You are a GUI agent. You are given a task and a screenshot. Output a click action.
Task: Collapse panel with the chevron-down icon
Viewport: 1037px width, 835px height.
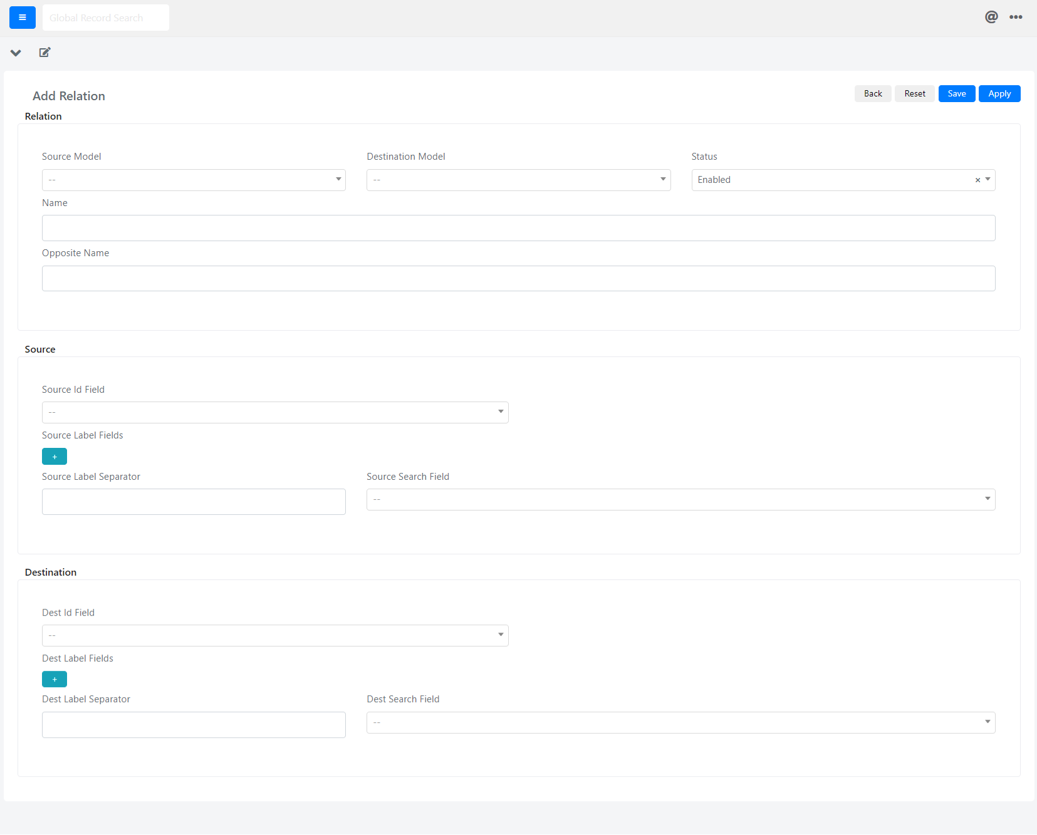[16, 53]
